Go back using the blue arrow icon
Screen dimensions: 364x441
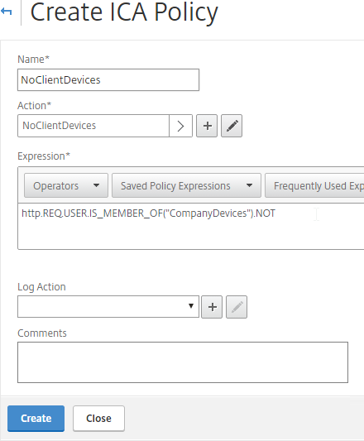click(x=6, y=12)
